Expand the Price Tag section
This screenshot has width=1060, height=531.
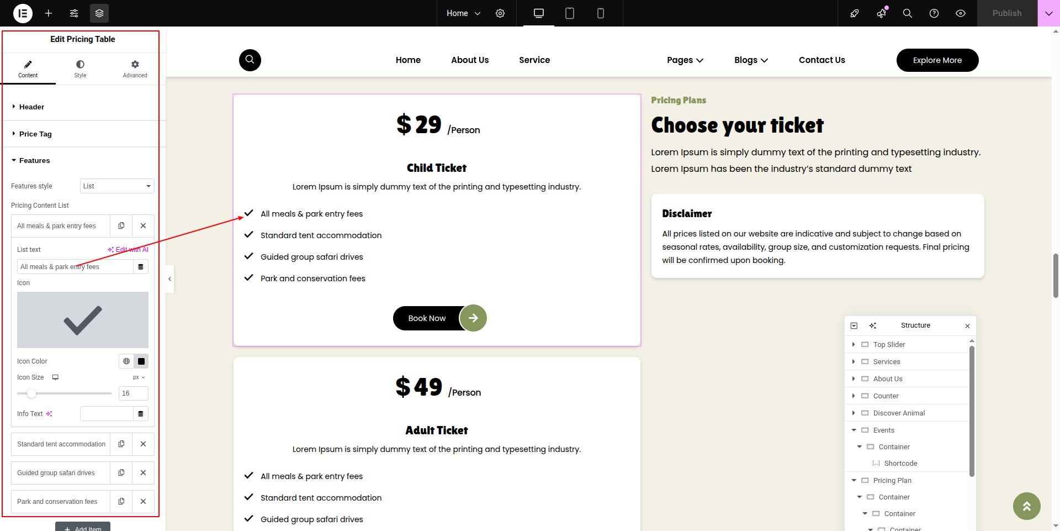(35, 134)
